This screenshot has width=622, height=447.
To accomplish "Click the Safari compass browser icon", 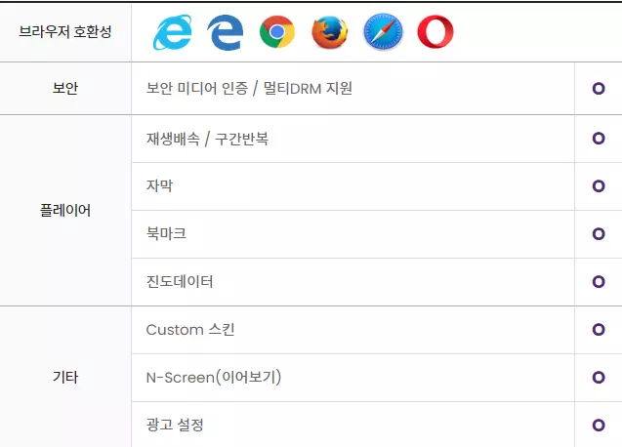I will (383, 32).
